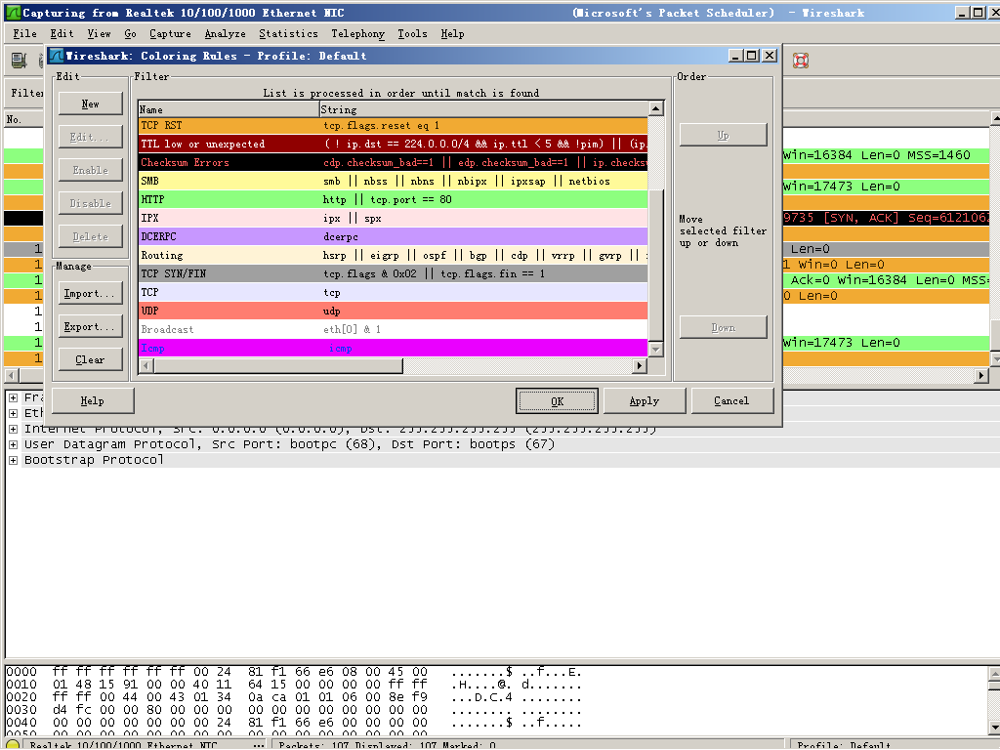This screenshot has height=750, width=1000.
Task: Select the DCERPC coloring rule
Action: click(394, 236)
